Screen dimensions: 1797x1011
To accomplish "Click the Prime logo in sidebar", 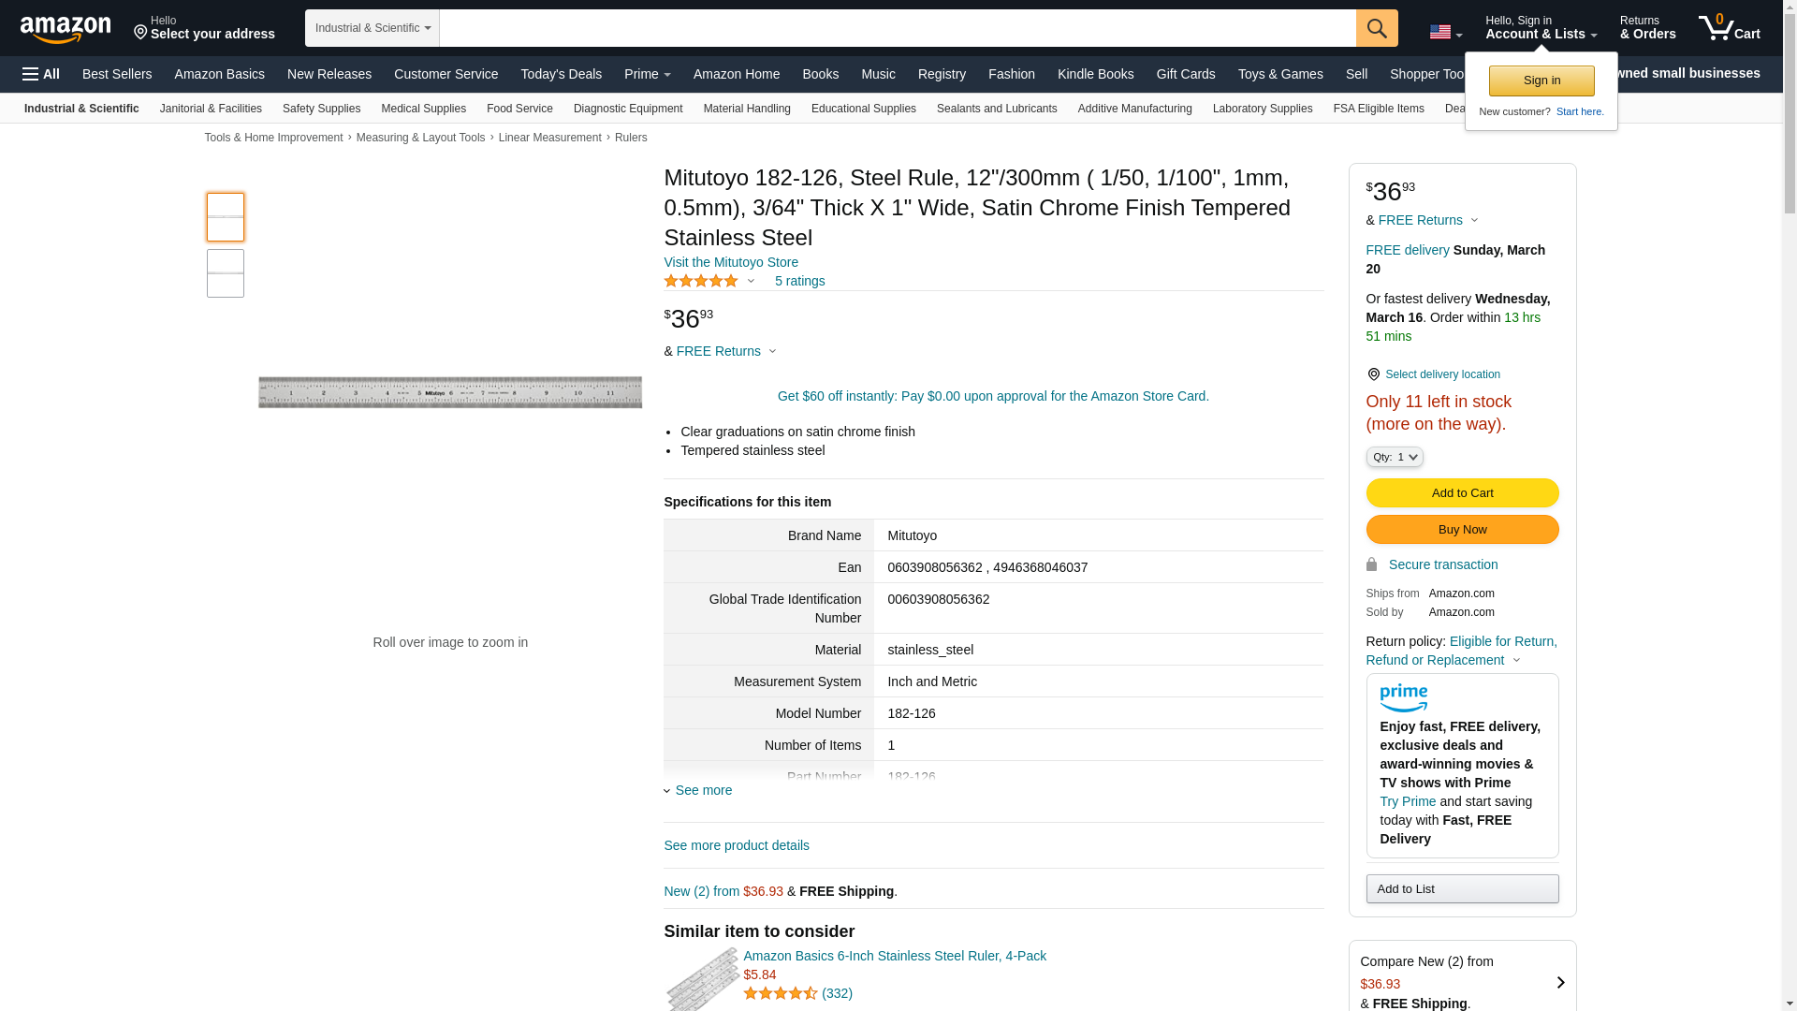I will (1403, 698).
